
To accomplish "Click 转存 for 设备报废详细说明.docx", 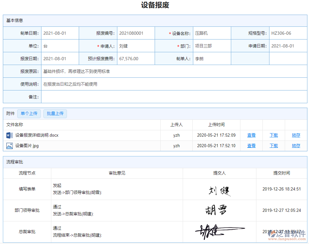I will (x=296, y=135).
